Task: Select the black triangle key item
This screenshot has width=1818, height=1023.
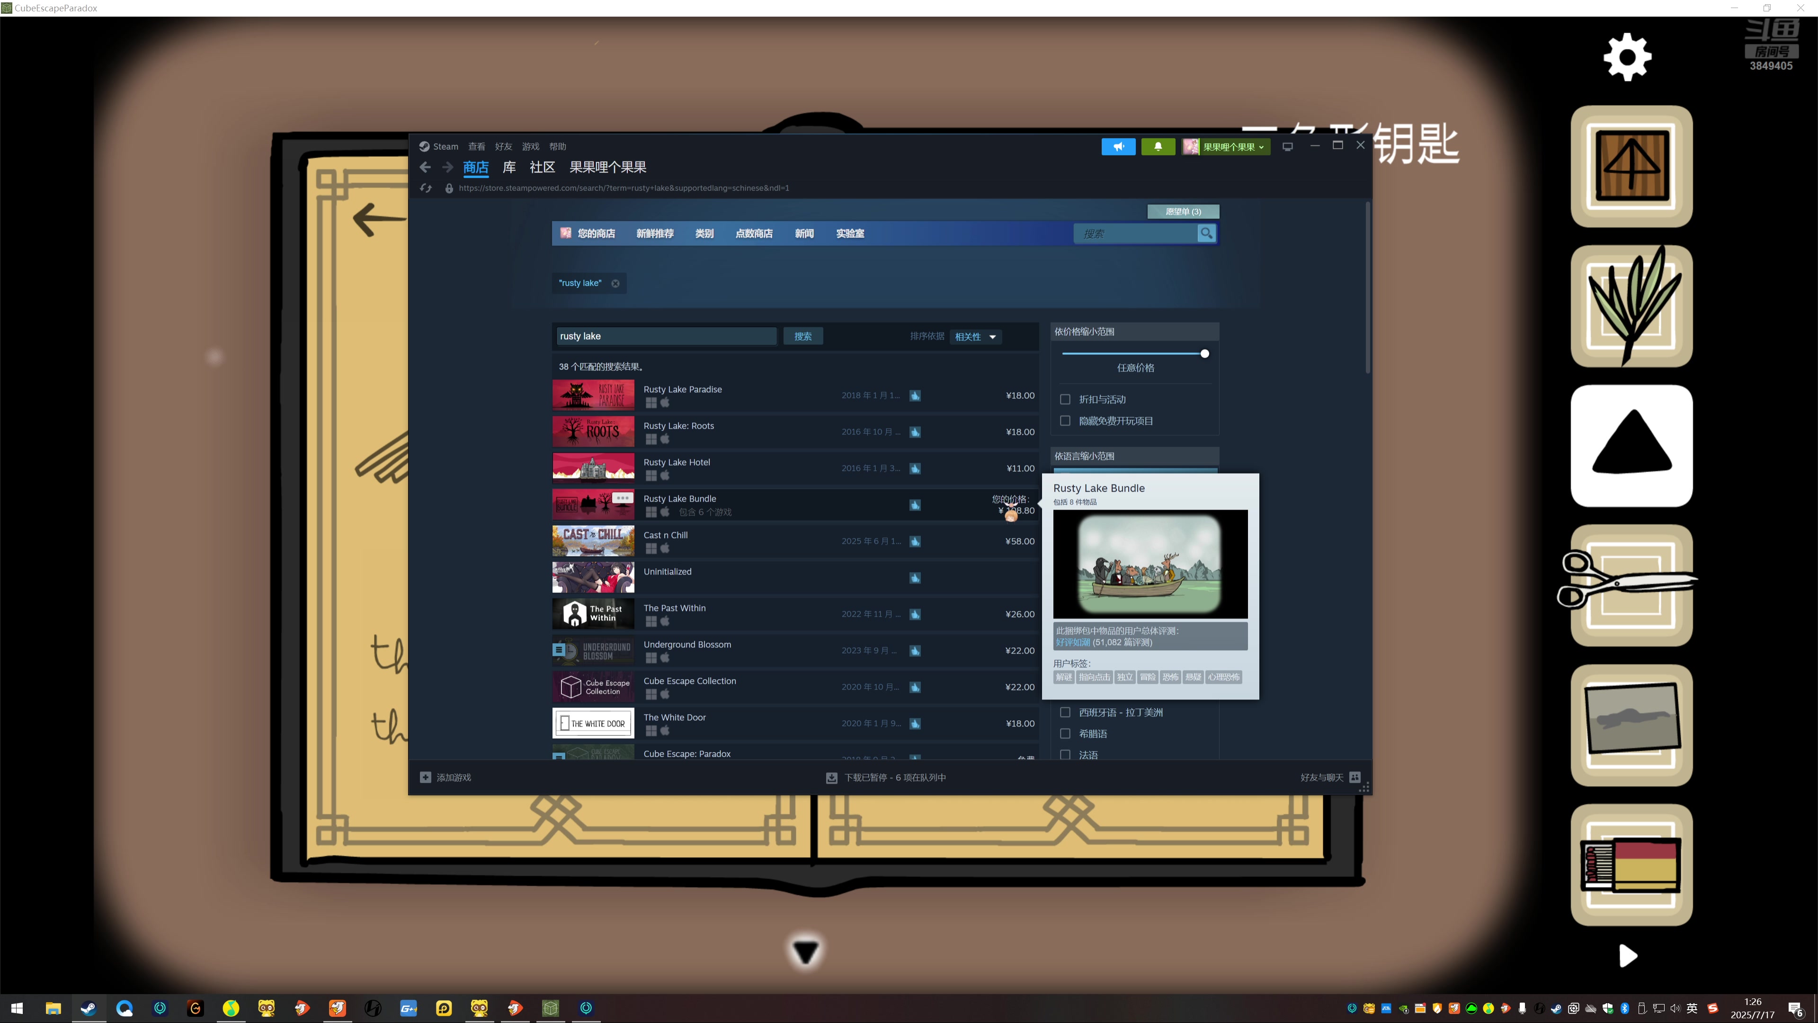Action: (1631, 446)
